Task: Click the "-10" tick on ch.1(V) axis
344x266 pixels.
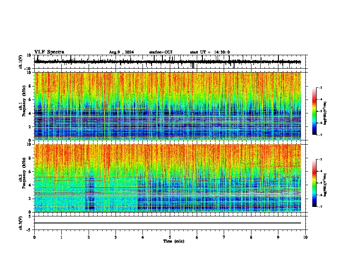Action: [x=28, y=69]
